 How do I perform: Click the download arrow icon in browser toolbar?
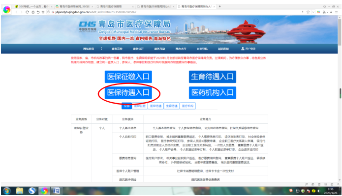(331, 12)
